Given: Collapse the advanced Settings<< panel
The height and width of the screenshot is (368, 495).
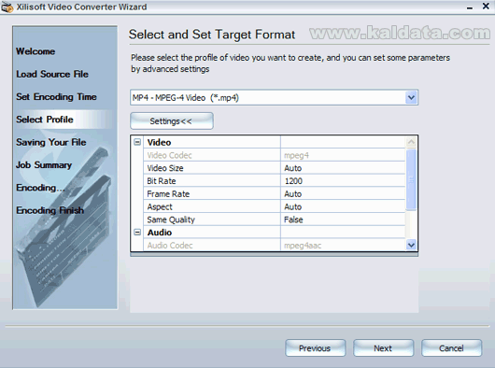Looking at the screenshot, I should coord(172,121).
